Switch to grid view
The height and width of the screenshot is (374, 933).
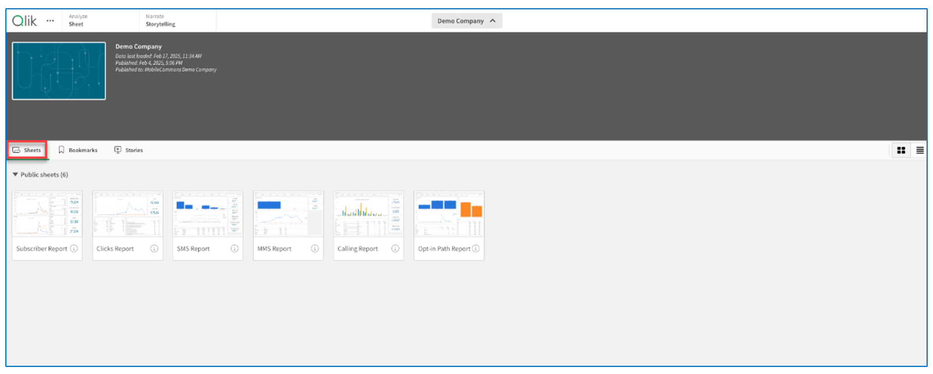901,150
